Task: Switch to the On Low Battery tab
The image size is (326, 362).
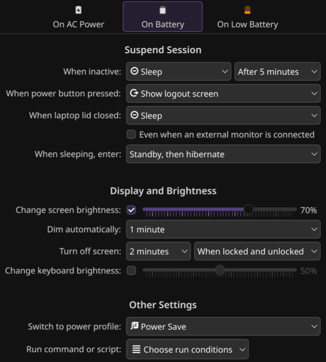Action: click(247, 17)
